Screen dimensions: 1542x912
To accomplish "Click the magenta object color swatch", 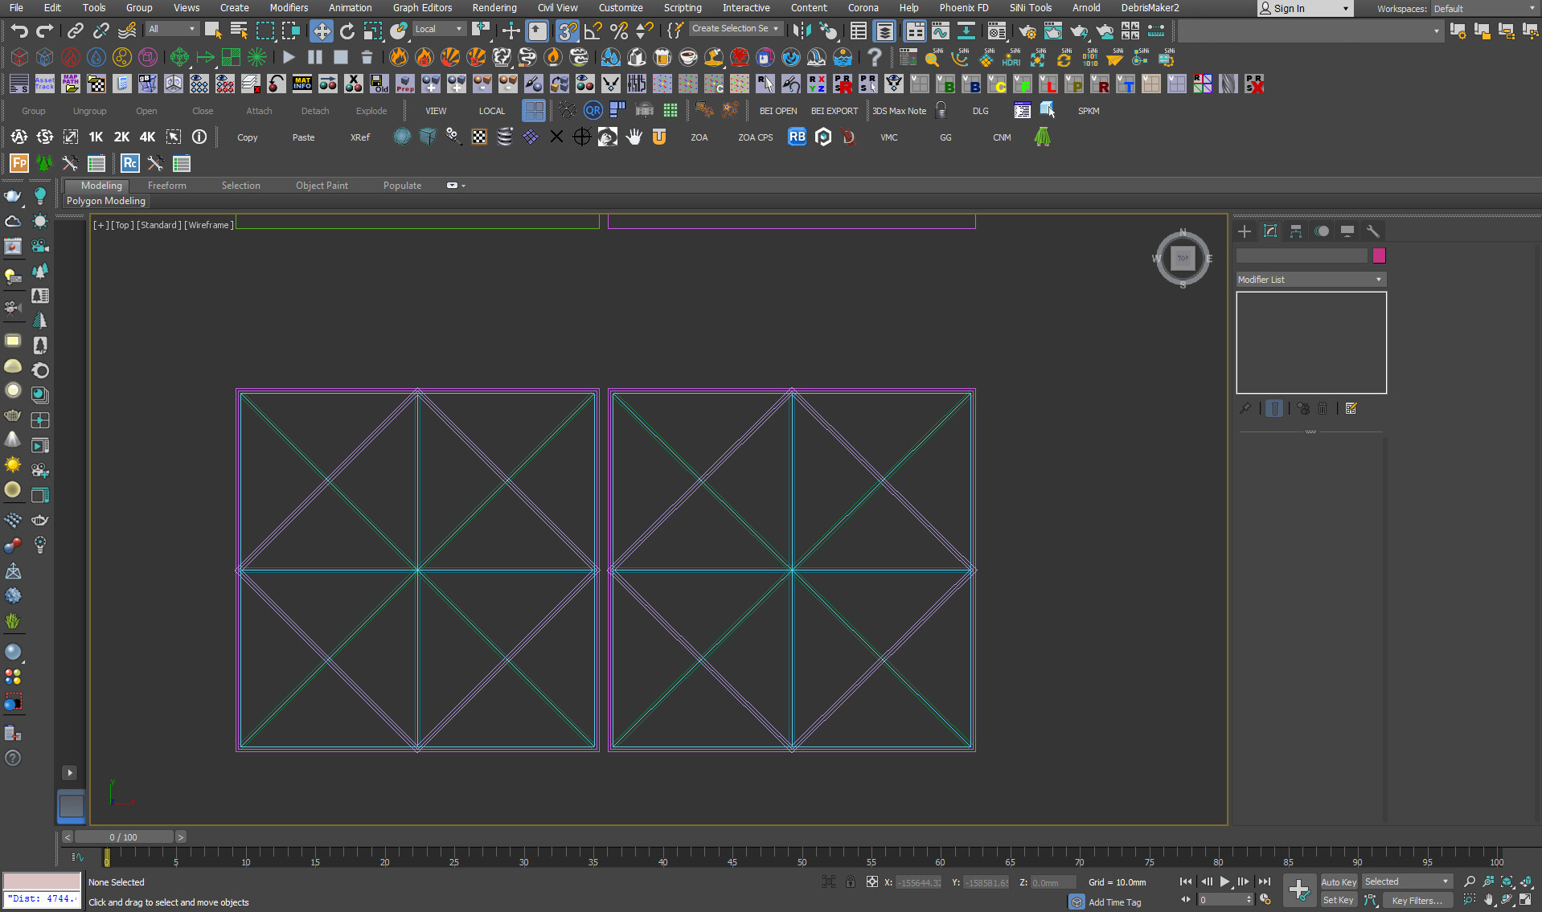I will 1379,256.
